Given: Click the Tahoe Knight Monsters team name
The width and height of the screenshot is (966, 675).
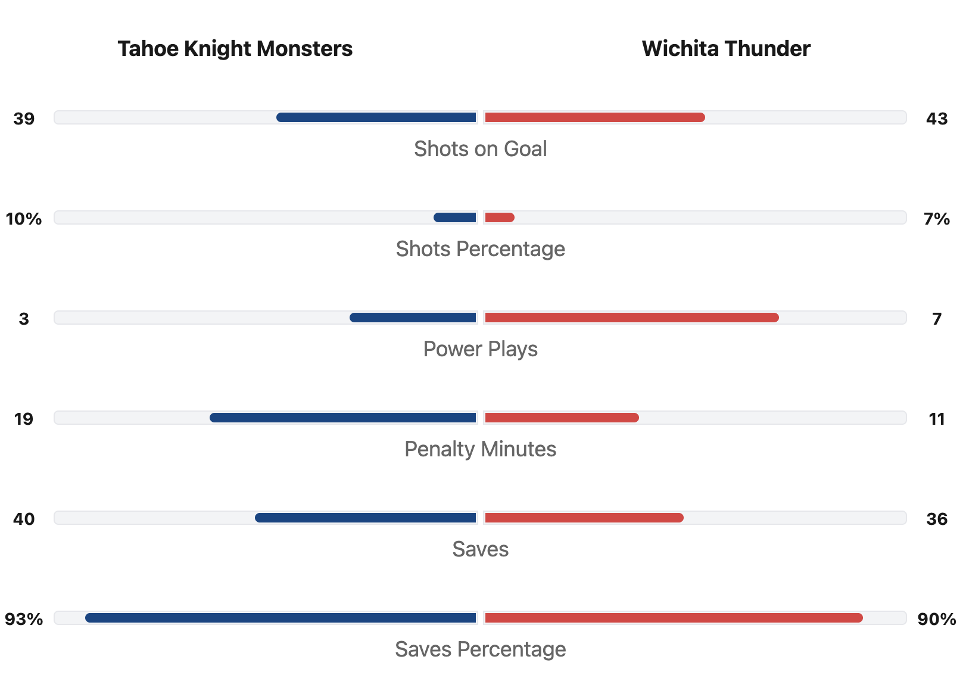Looking at the screenshot, I should (235, 49).
